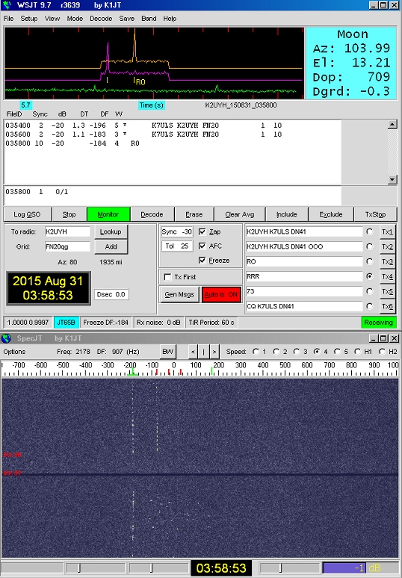Click the Tx2 button
The image size is (402, 578).
387,246
